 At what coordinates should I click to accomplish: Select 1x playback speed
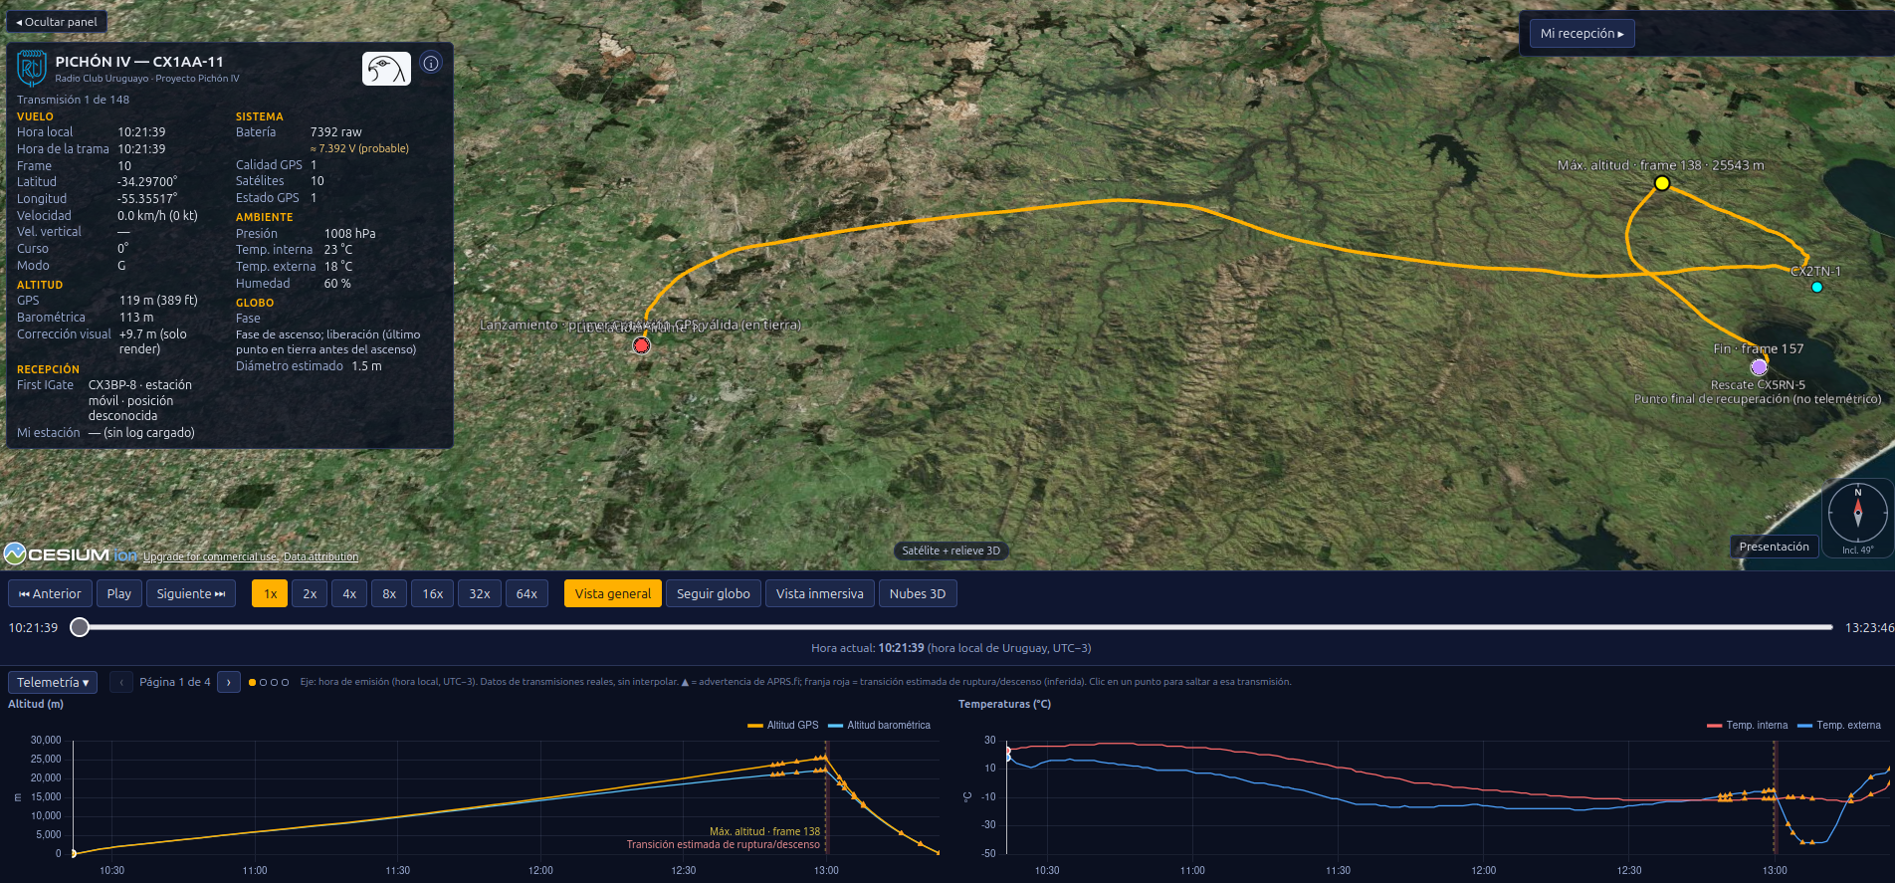tap(270, 593)
